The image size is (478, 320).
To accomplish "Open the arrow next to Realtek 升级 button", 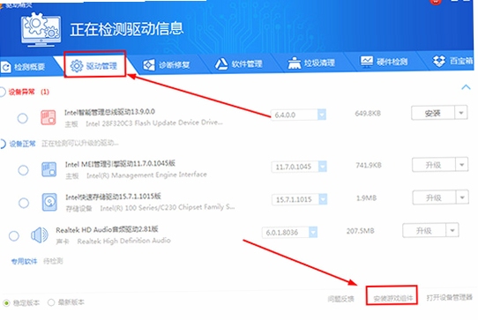I will point(452,230).
